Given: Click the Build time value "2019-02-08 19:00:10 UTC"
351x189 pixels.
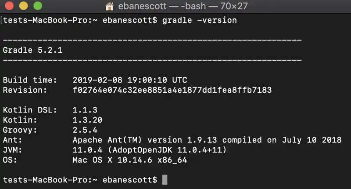Looking at the screenshot, I should [129, 80].
